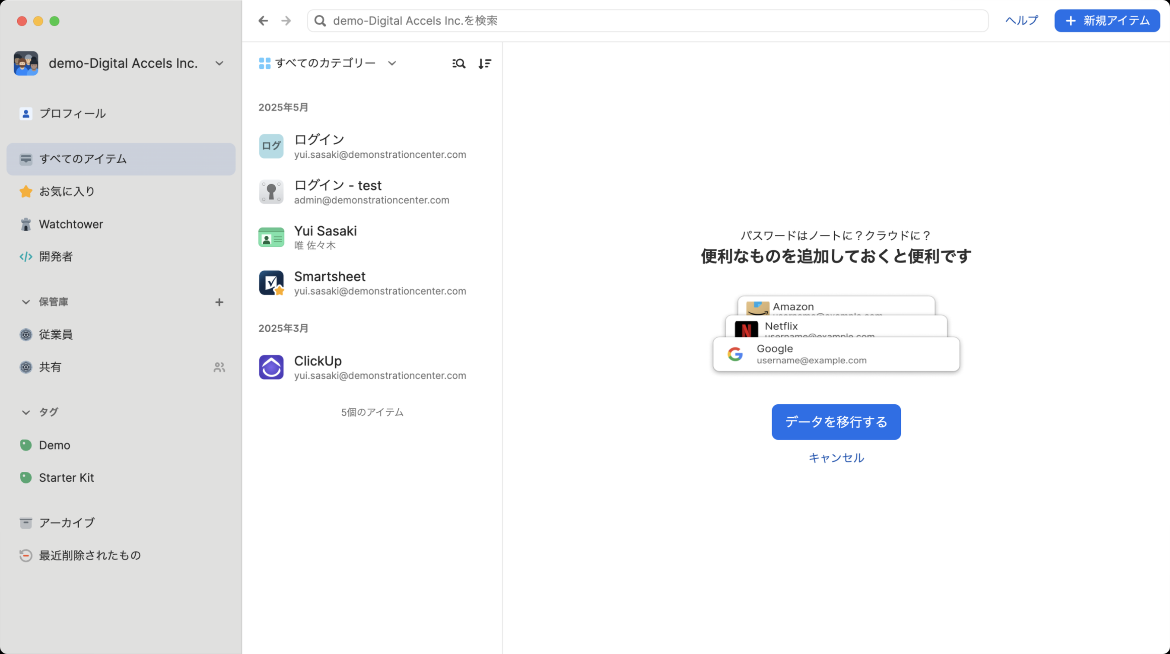Click the データを移行する button
Image resolution: width=1170 pixels, height=654 pixels.
point(836,422)
